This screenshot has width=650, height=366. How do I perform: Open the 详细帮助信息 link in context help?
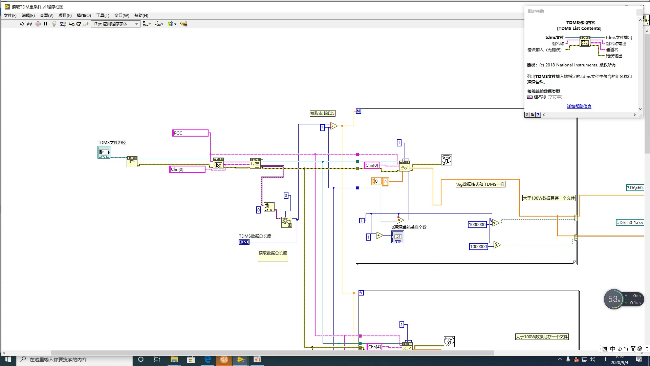click(x=579, y=106)
